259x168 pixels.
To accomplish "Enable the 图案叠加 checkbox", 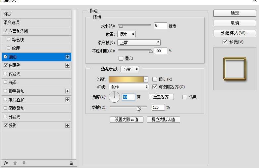I will click(x=5, y=108).
